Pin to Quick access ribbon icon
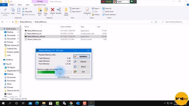The width and height of the screenshot is (189, 106). point(5,12)
